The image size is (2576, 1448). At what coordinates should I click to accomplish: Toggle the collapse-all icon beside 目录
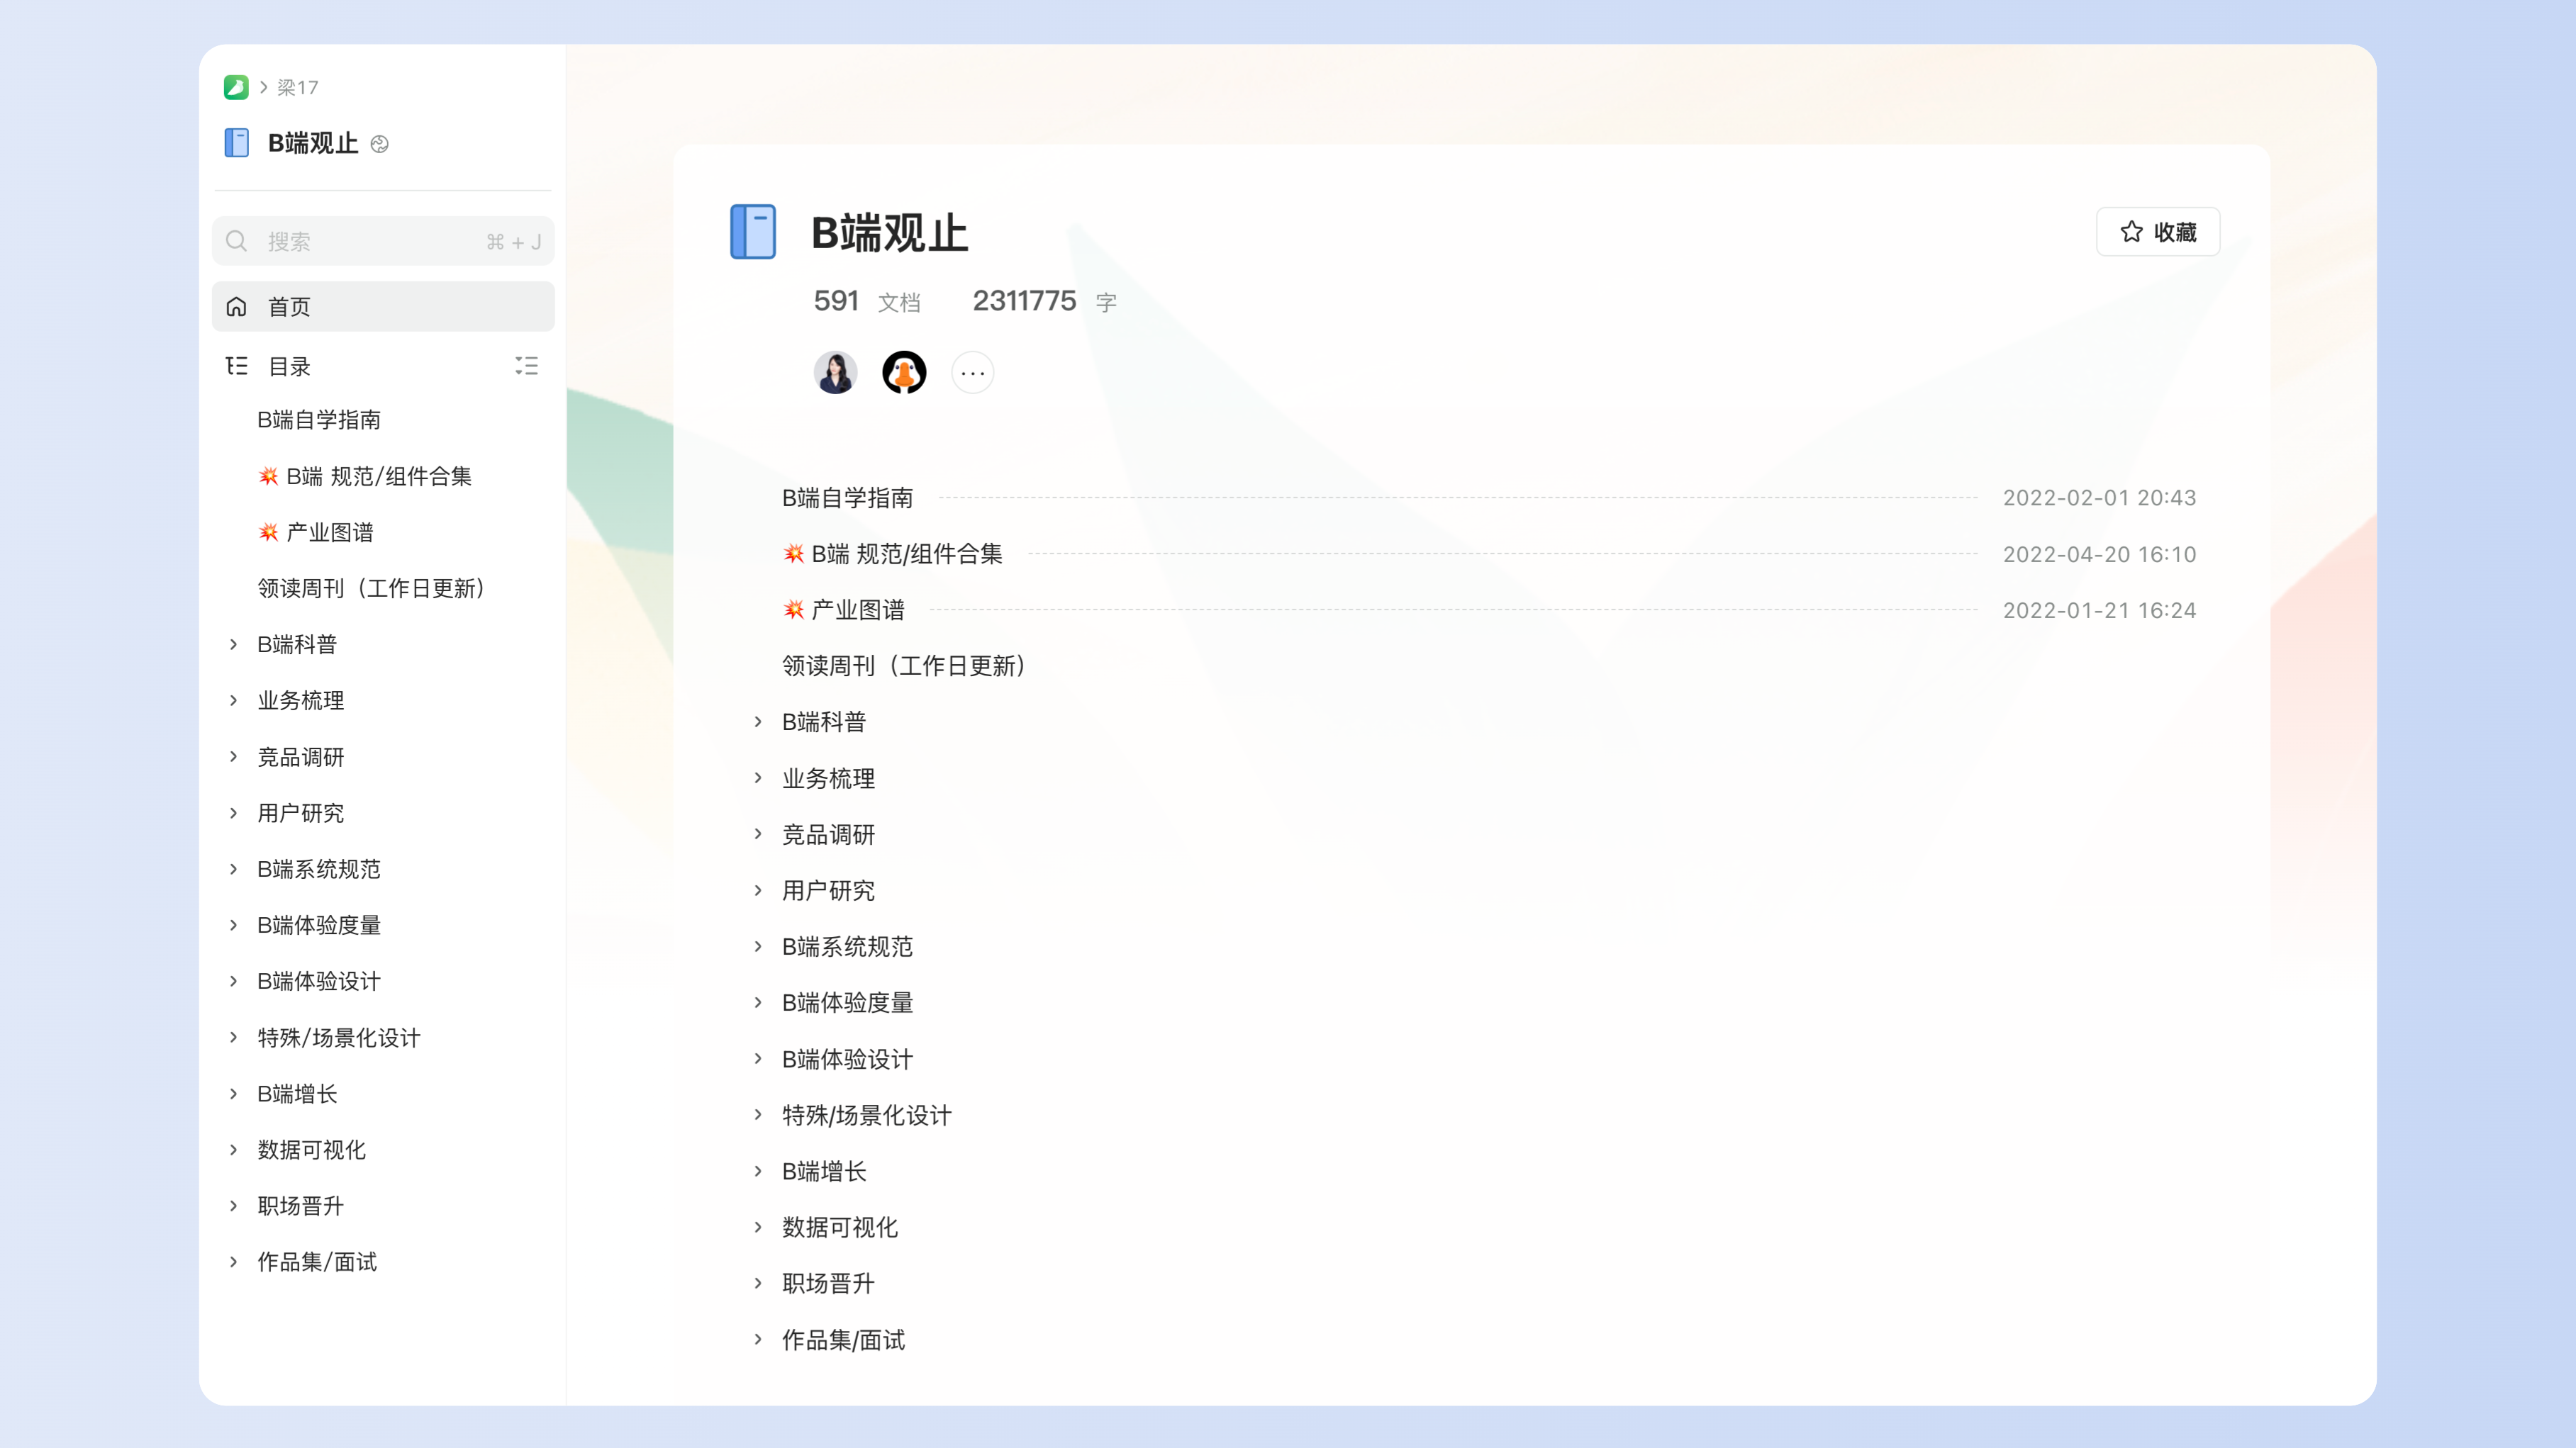(526, 366)
